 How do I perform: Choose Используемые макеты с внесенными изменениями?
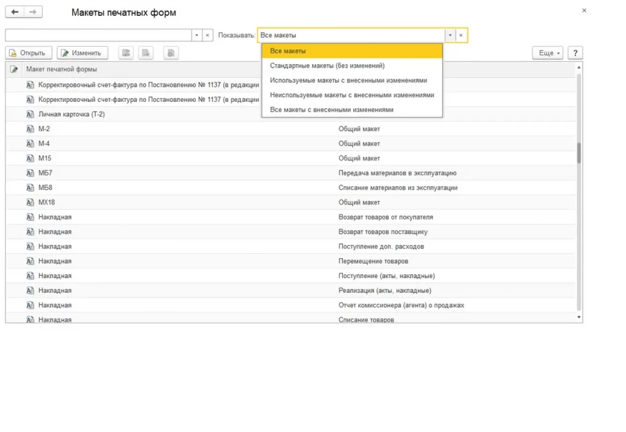tap(352, 81)
